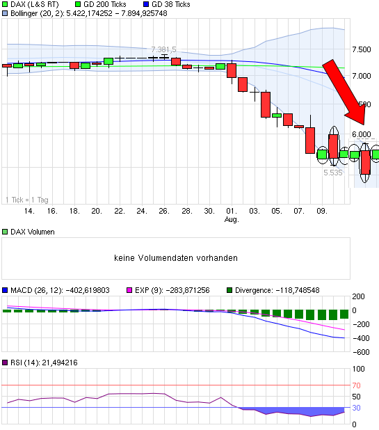Click the RSI (14) purple legend swatch
Screen dimensions: 379x430
point(5,363)
